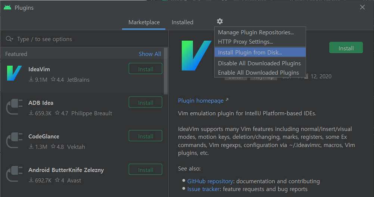Open the GitHub repository link
The image size is (374, 197).
(210, 181)
